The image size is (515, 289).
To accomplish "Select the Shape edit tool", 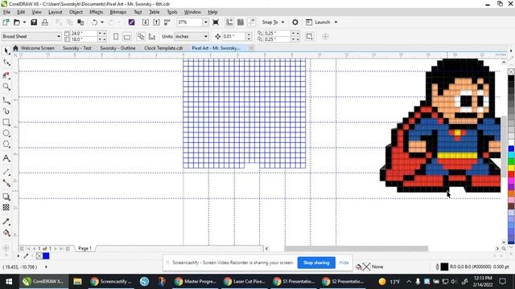I will [x=6, y=62].
